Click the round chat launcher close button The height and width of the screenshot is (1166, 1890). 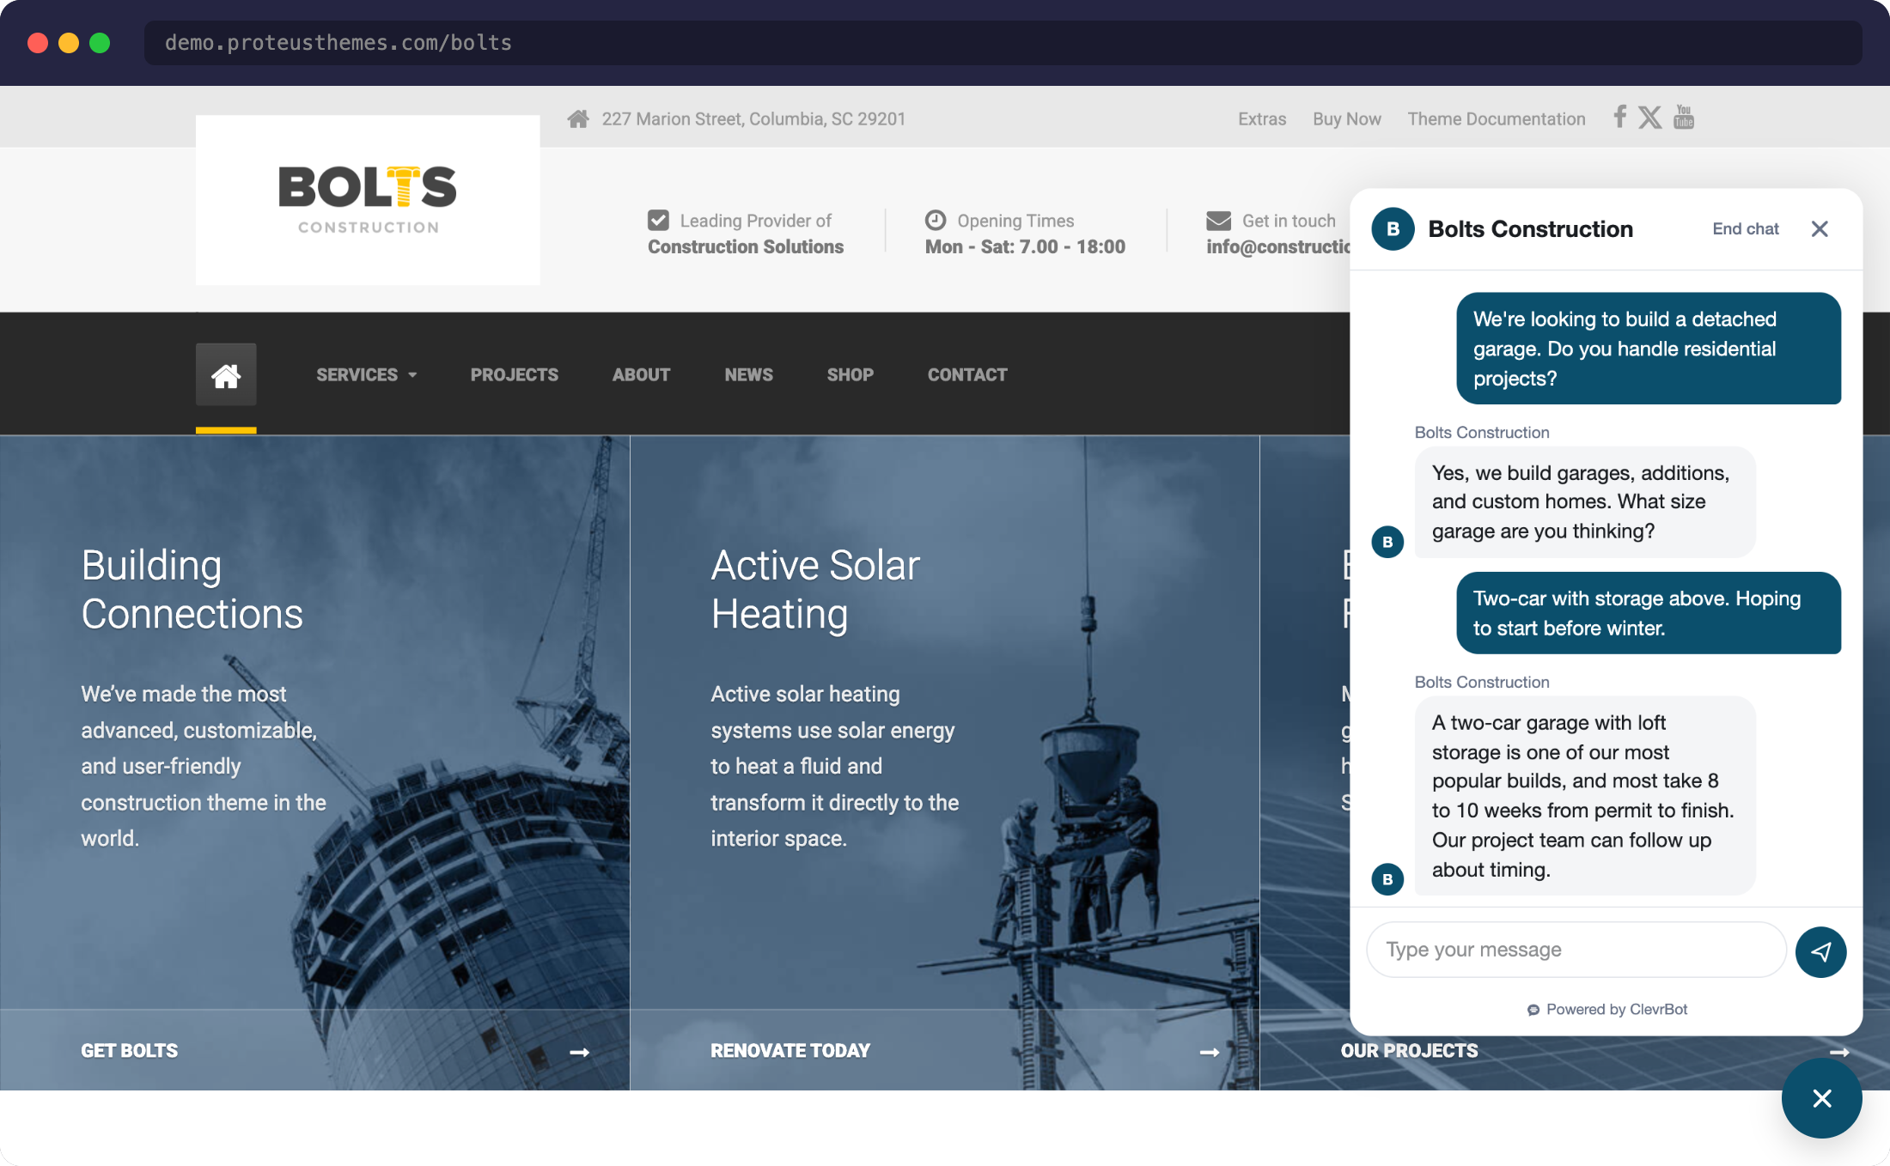[1821, 1098]
